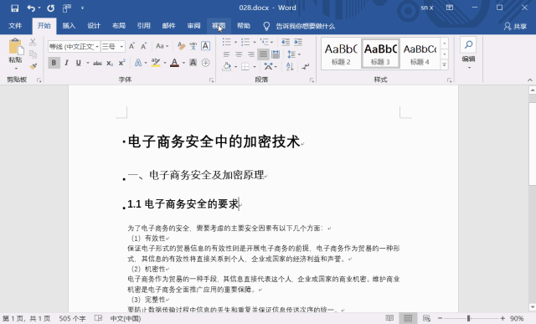The image size is (536, 324).
Task: Switch to read mode view in status bar
Action: [x=389, y=318]
